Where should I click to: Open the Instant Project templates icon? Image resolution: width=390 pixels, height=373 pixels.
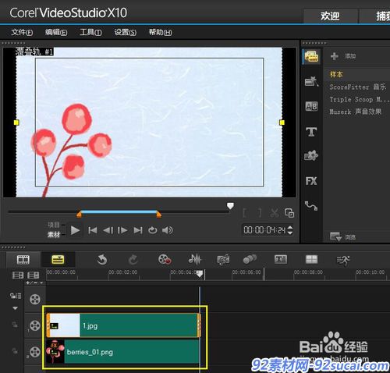pyautogui.click(x=311, y=81)
